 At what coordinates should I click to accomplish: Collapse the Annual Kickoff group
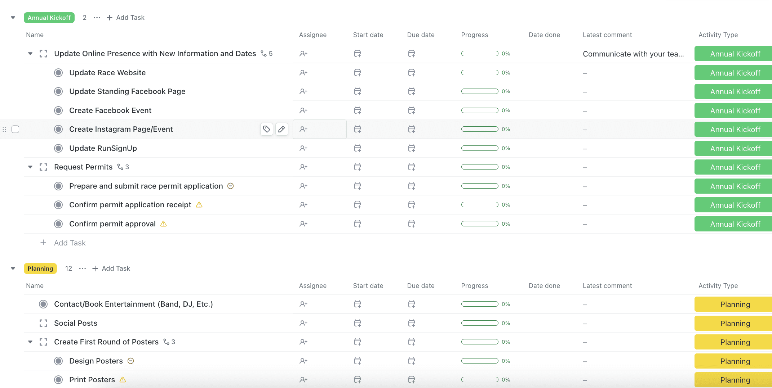click(x=13, y=17)
